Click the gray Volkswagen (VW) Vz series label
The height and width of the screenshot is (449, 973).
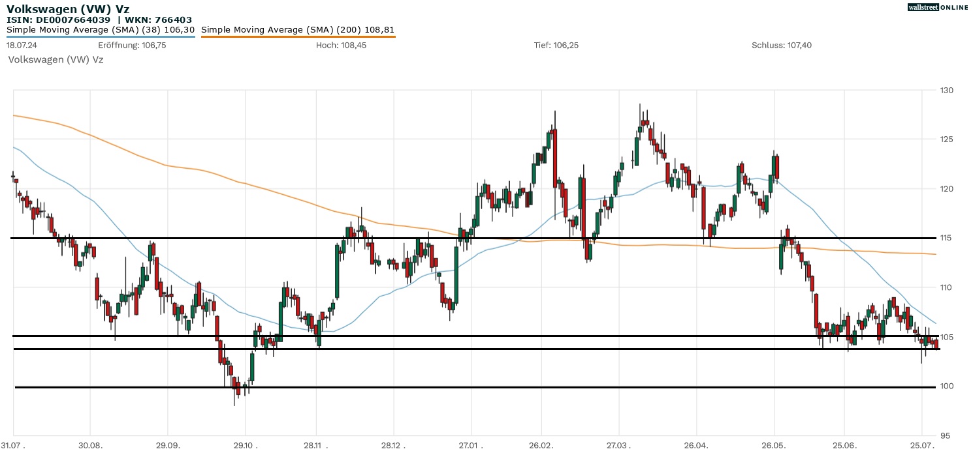(56, 59)
